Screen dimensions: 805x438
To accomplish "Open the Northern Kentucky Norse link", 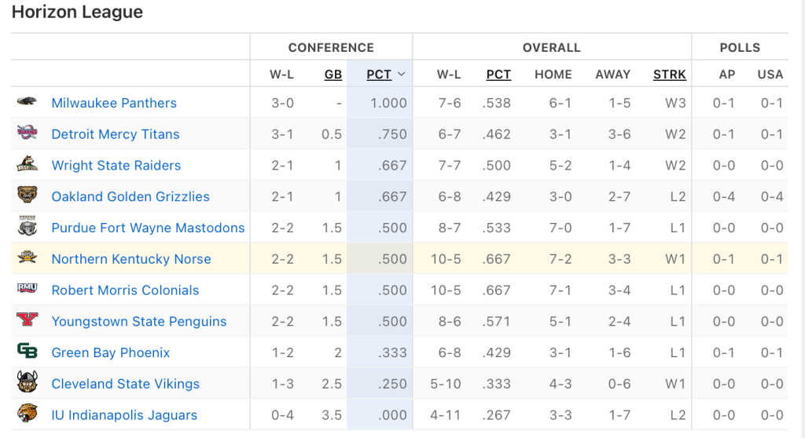I will 131,259.
